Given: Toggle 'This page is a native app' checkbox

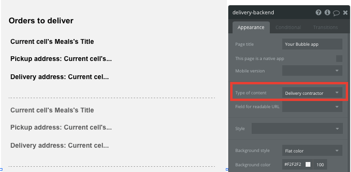Looking at the screenshot, I should point(339,59).
